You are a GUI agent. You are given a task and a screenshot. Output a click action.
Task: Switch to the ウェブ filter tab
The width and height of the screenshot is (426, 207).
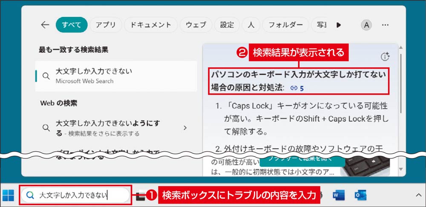tap(196, 25)
